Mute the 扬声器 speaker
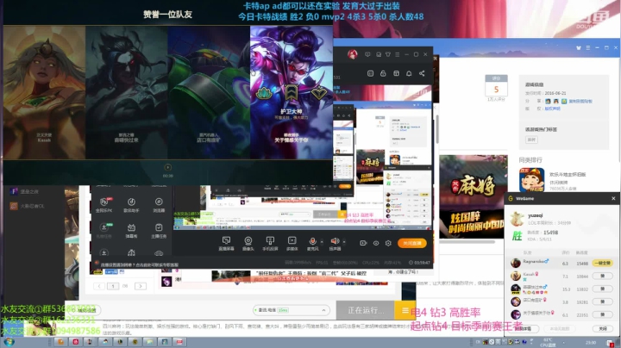The image size is (621, 348). (335, 244)
